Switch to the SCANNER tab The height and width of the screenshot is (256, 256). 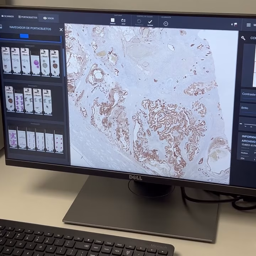(x=7, y=16)
